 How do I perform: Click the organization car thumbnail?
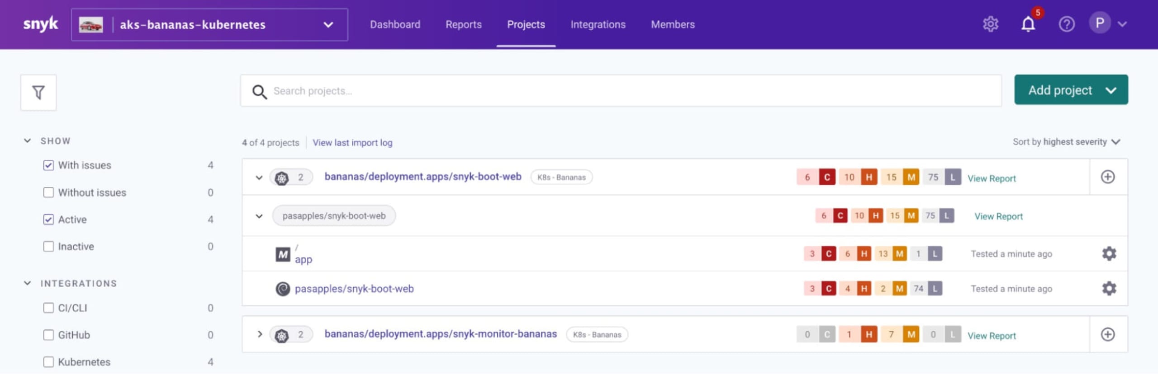click(x=90, y=25)
